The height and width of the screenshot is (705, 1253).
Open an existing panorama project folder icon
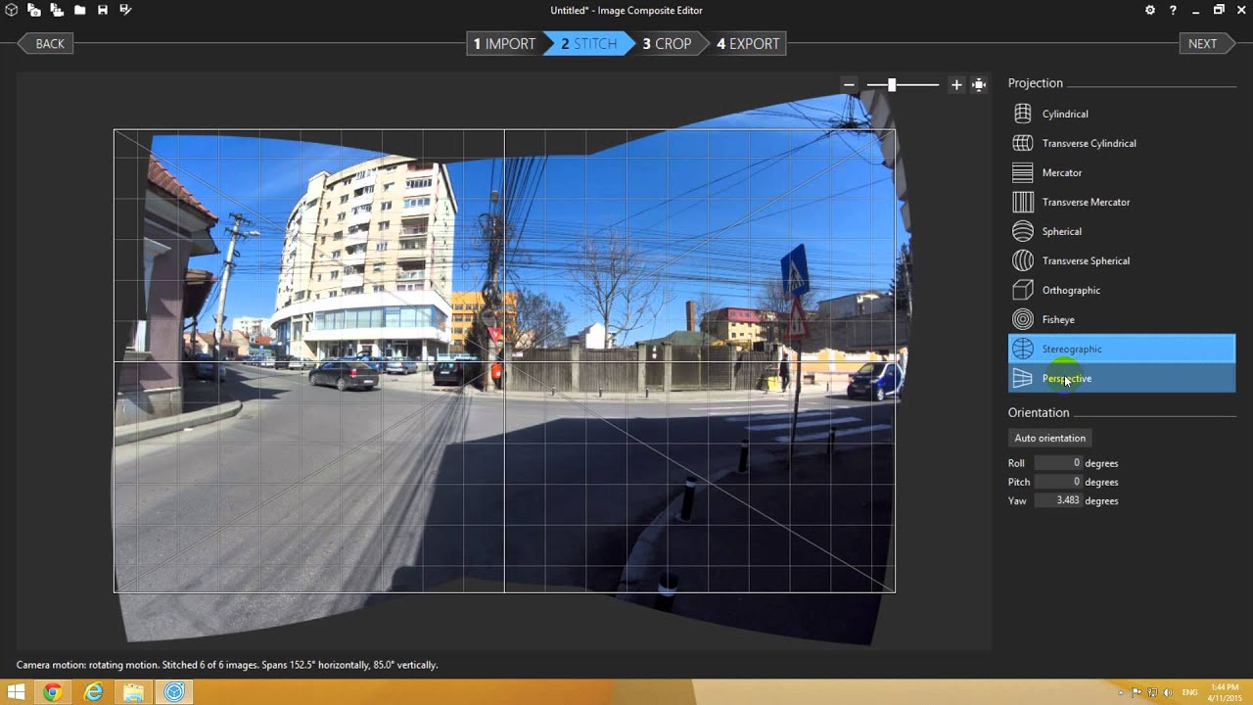pyautogui.click(x=79, y=10)
